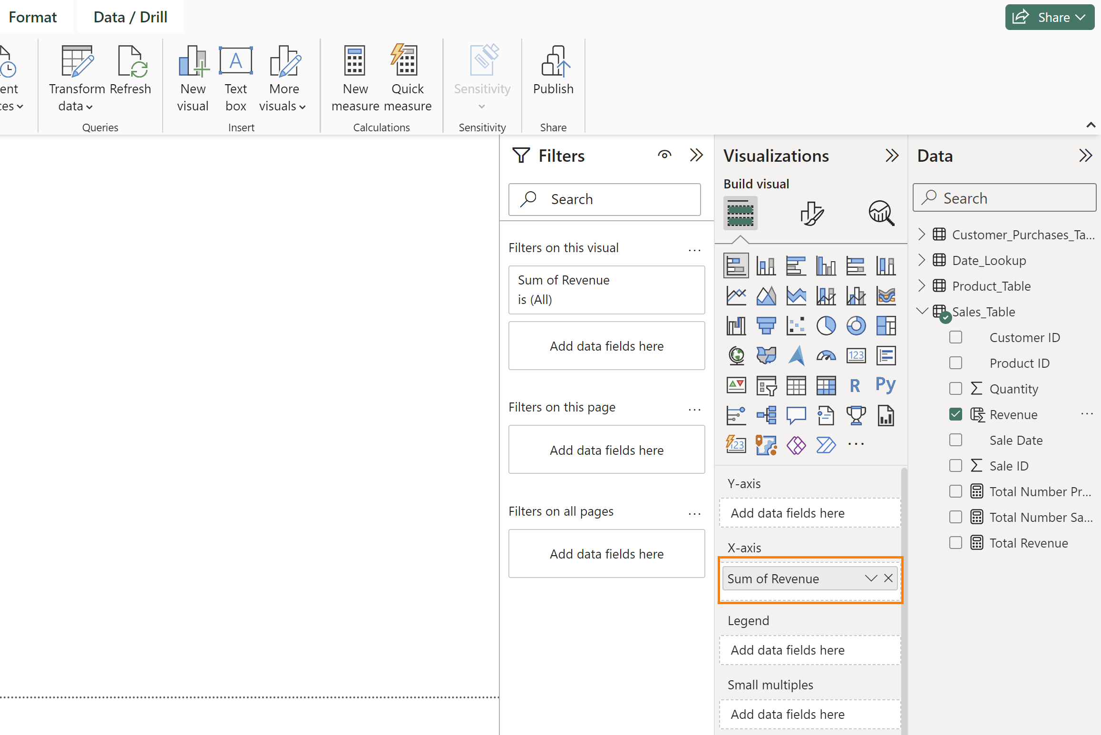Image resolution: width=1101 pixels, height=735 pixels.
Task: Toggle the Filters pane eye icon
Action: [x=664, y=155]
